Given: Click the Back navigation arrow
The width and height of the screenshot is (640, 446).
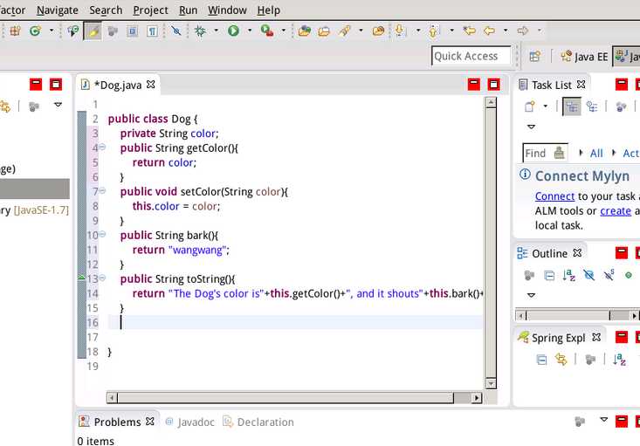Looking at the screenshot, I should tap(489, 31).
